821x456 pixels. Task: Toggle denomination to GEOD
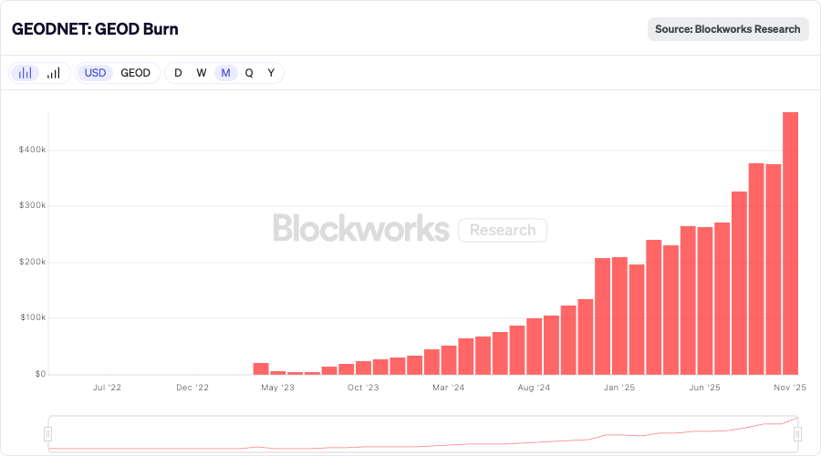point(135,73)
